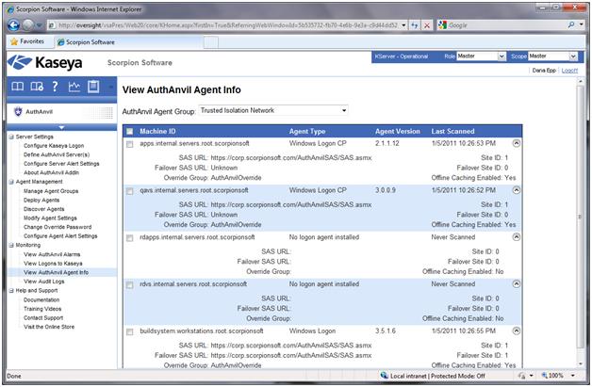This screenshot has width=592, height=387.
Task: Open Configure Agent Alert Settings
Action: click(x=60, y=236)
